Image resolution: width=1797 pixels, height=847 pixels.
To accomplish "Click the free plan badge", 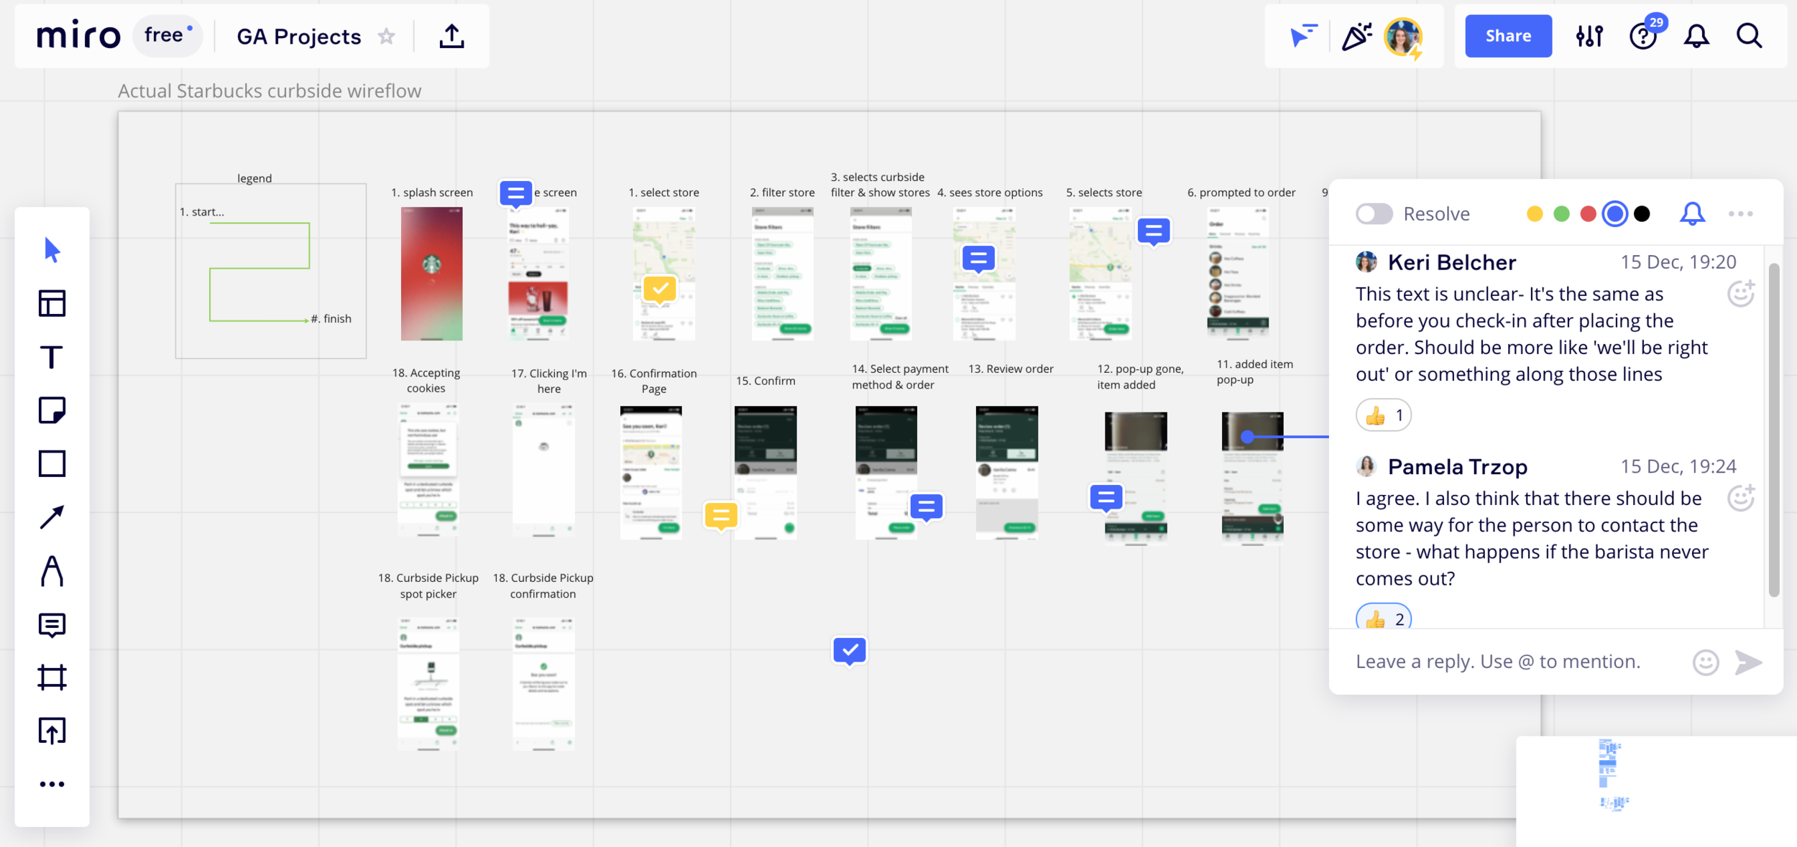I will pyautogui.click(x=167, y=35).
